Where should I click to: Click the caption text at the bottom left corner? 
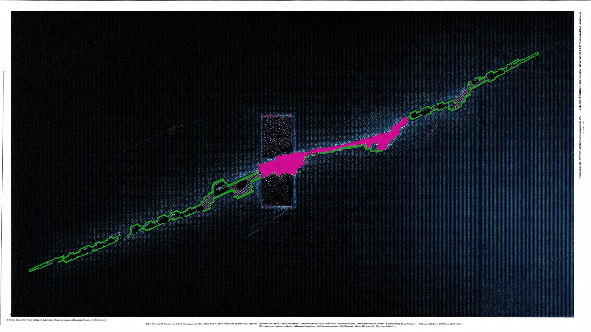pos(57,320)
